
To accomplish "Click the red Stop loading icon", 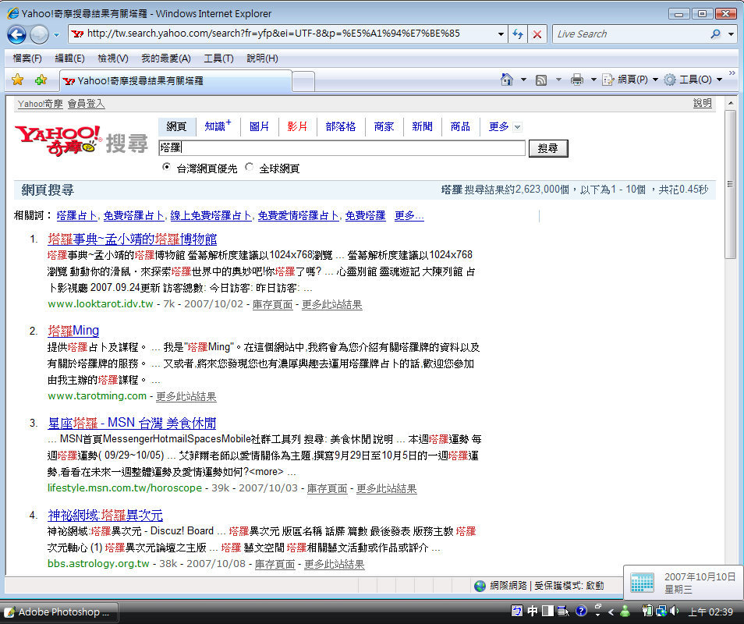I will (537, 34).
